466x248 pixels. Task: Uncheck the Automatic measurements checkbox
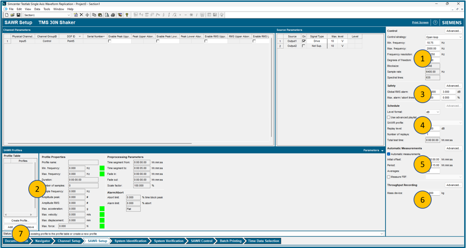tap(389, 154)
